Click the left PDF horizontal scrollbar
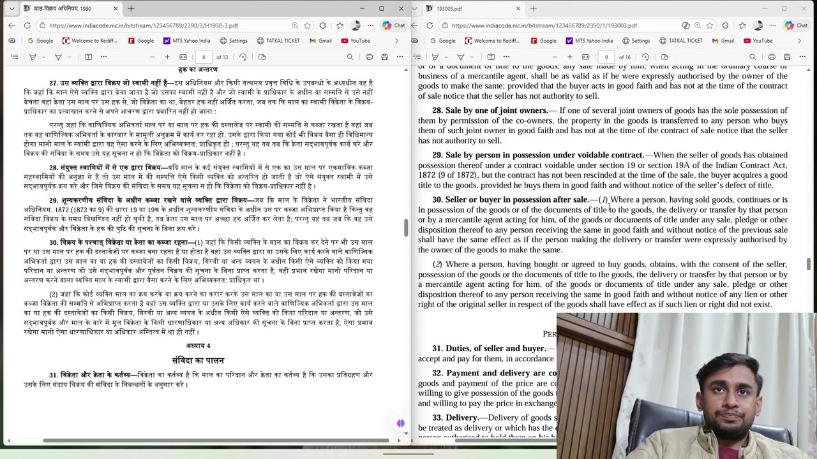Image resolution: width=817 pixels, height=459 pixels. [x=216, y=441]
